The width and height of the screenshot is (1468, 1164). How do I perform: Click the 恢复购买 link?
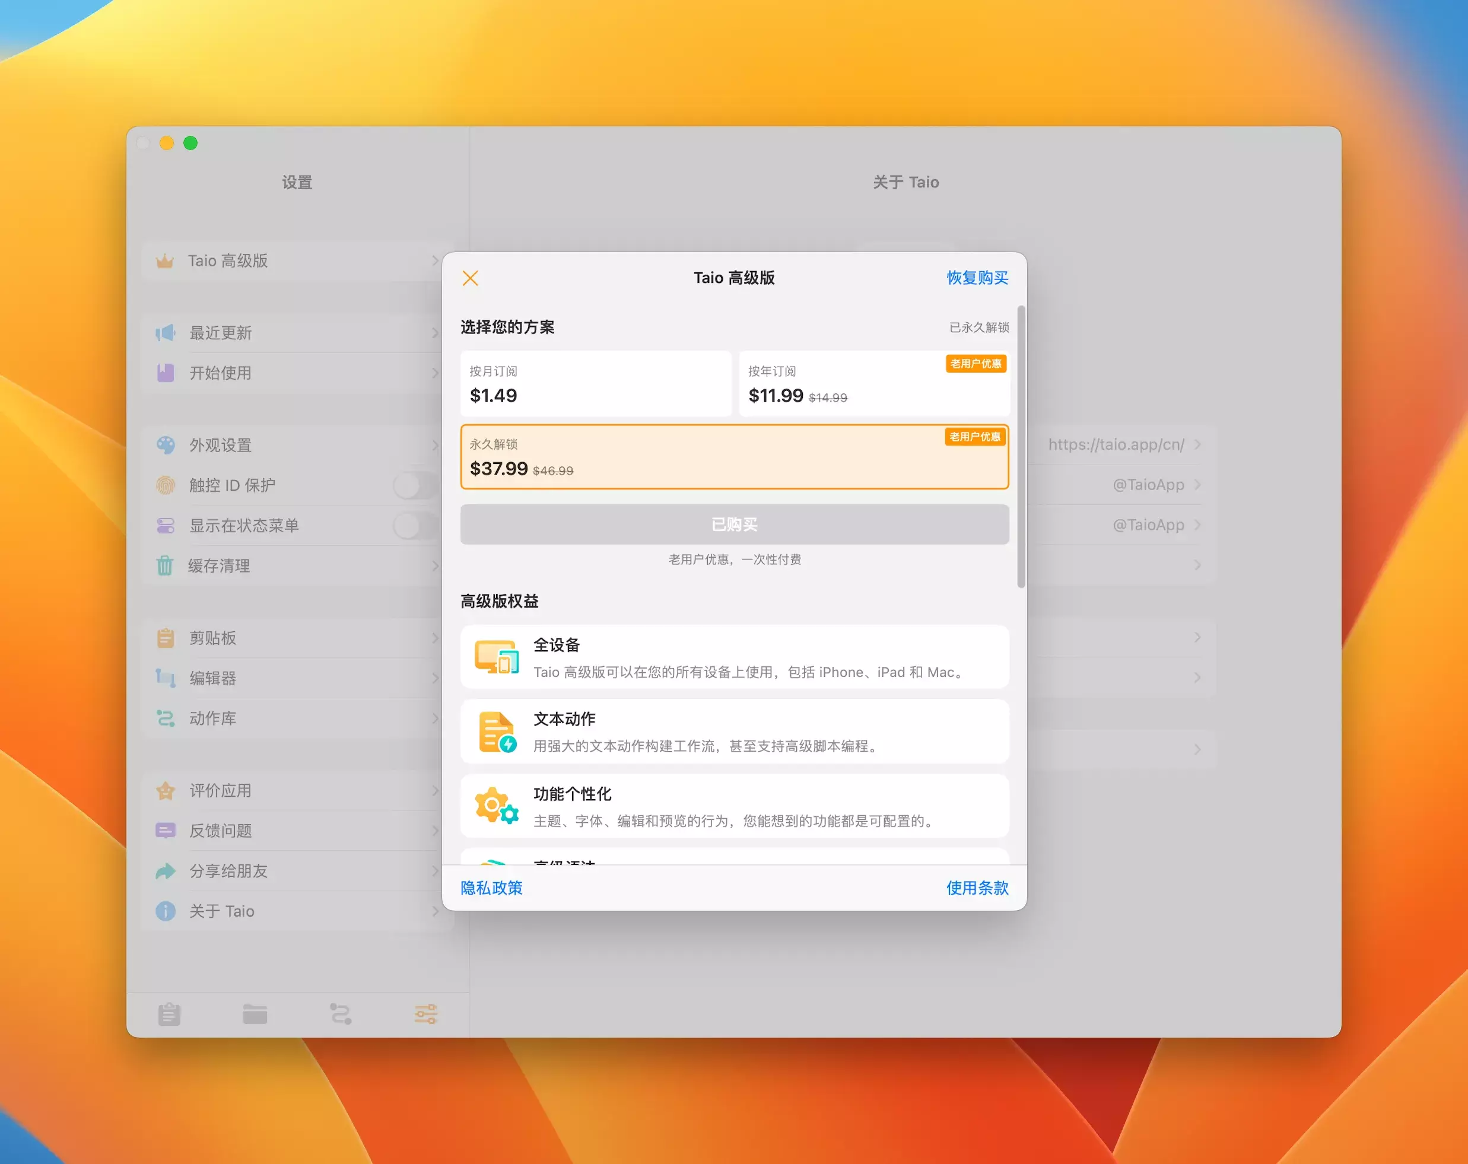(977, 278)
